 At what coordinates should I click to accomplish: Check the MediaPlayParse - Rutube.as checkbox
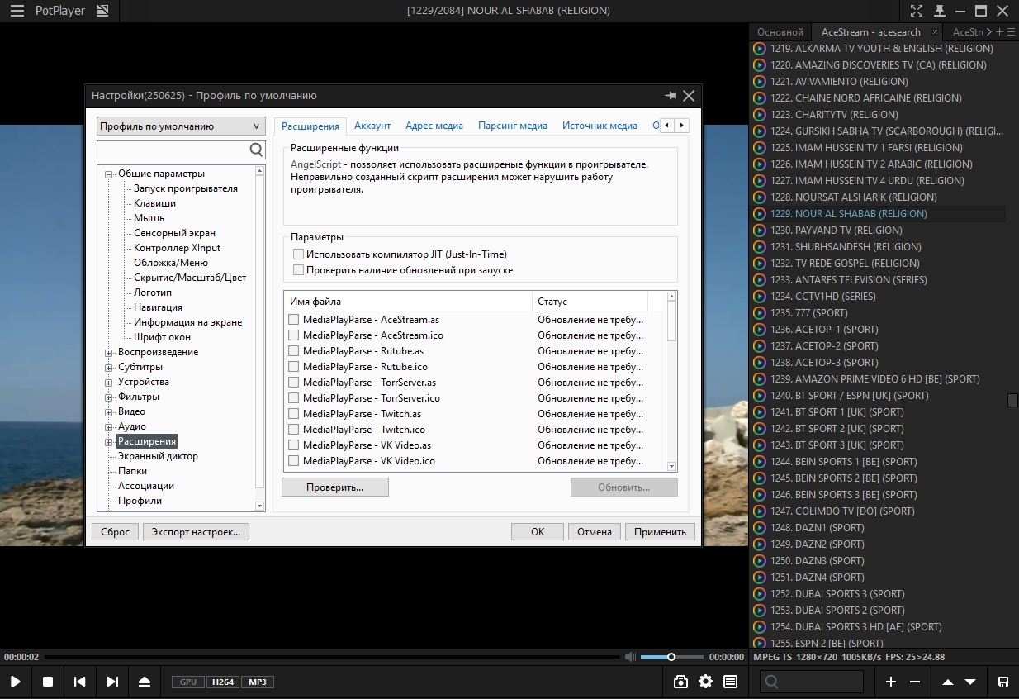(293, 351)
